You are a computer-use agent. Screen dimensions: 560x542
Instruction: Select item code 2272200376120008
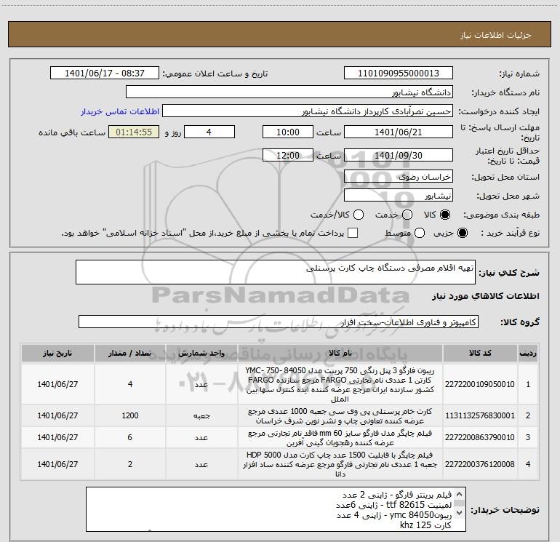(x=480, y=464)
